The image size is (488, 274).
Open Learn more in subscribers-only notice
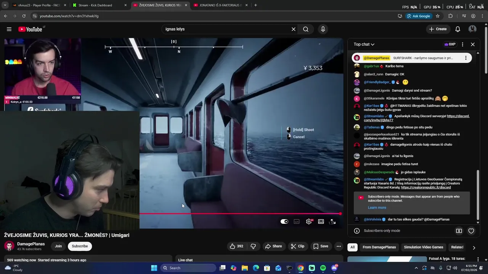tap(377, 208)
